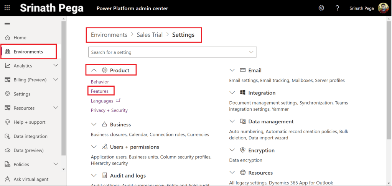Click the Srinath Pega profile avatar
The height and width of the screenshot is (186, 392).
(x=383, y=8)
